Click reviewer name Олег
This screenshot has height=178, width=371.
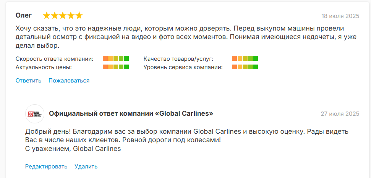click(24, 16)
